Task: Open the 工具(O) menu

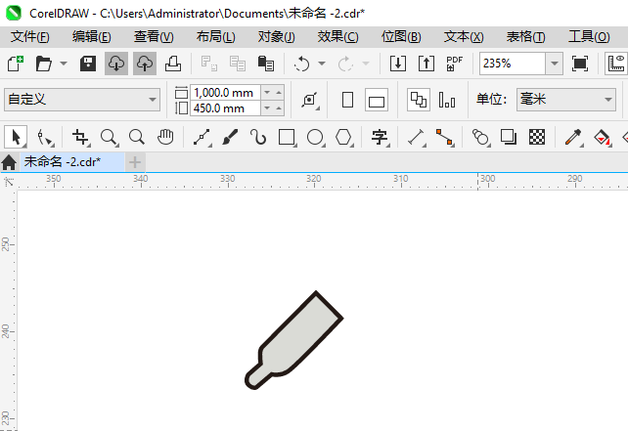Action: (x=589, y=37)
